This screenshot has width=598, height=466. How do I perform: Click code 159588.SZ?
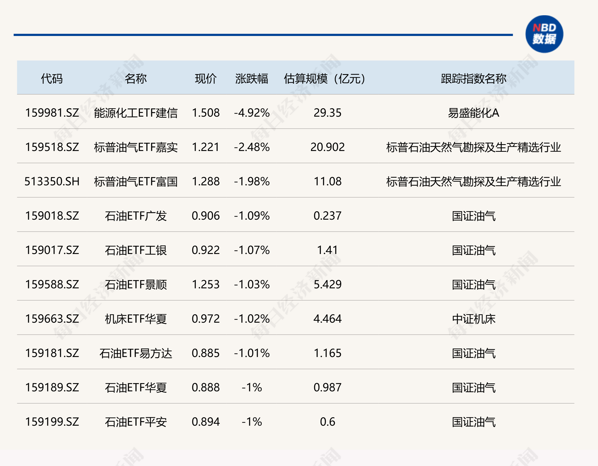pos(52,285)
